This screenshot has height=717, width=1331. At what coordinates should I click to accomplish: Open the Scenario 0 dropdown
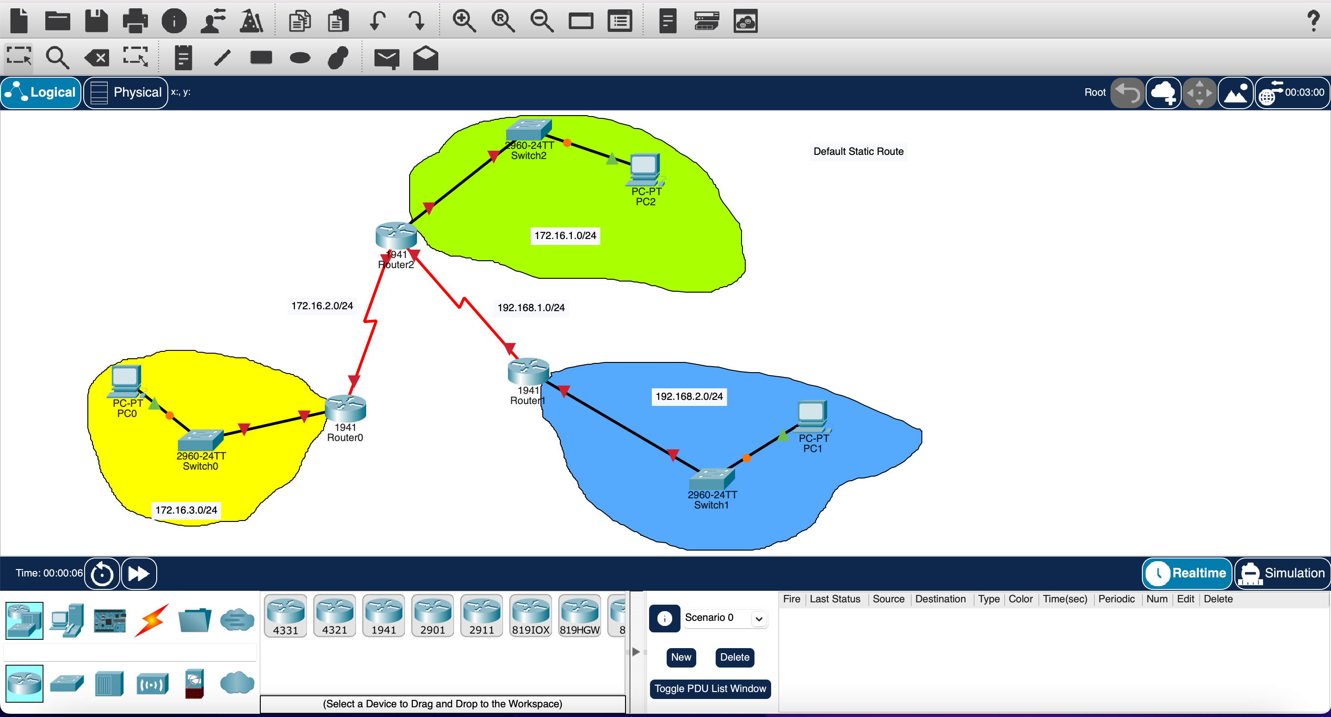coord(759,619)
